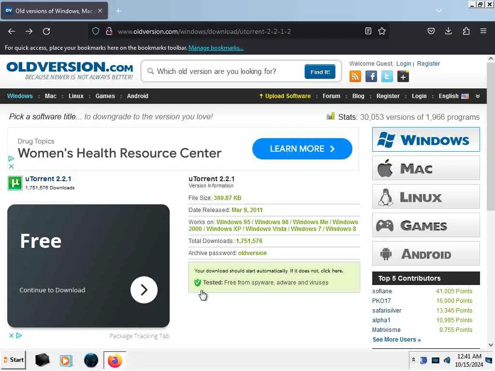Open the Facebook social icon
Image resolution: width=495 pixels, height=371 pixels.
point(371,76)
